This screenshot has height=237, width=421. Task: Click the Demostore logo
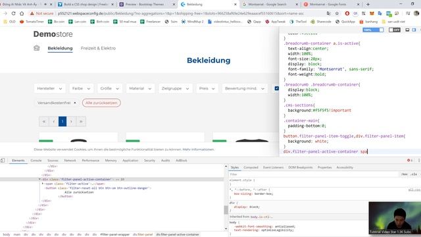point(53,34)
